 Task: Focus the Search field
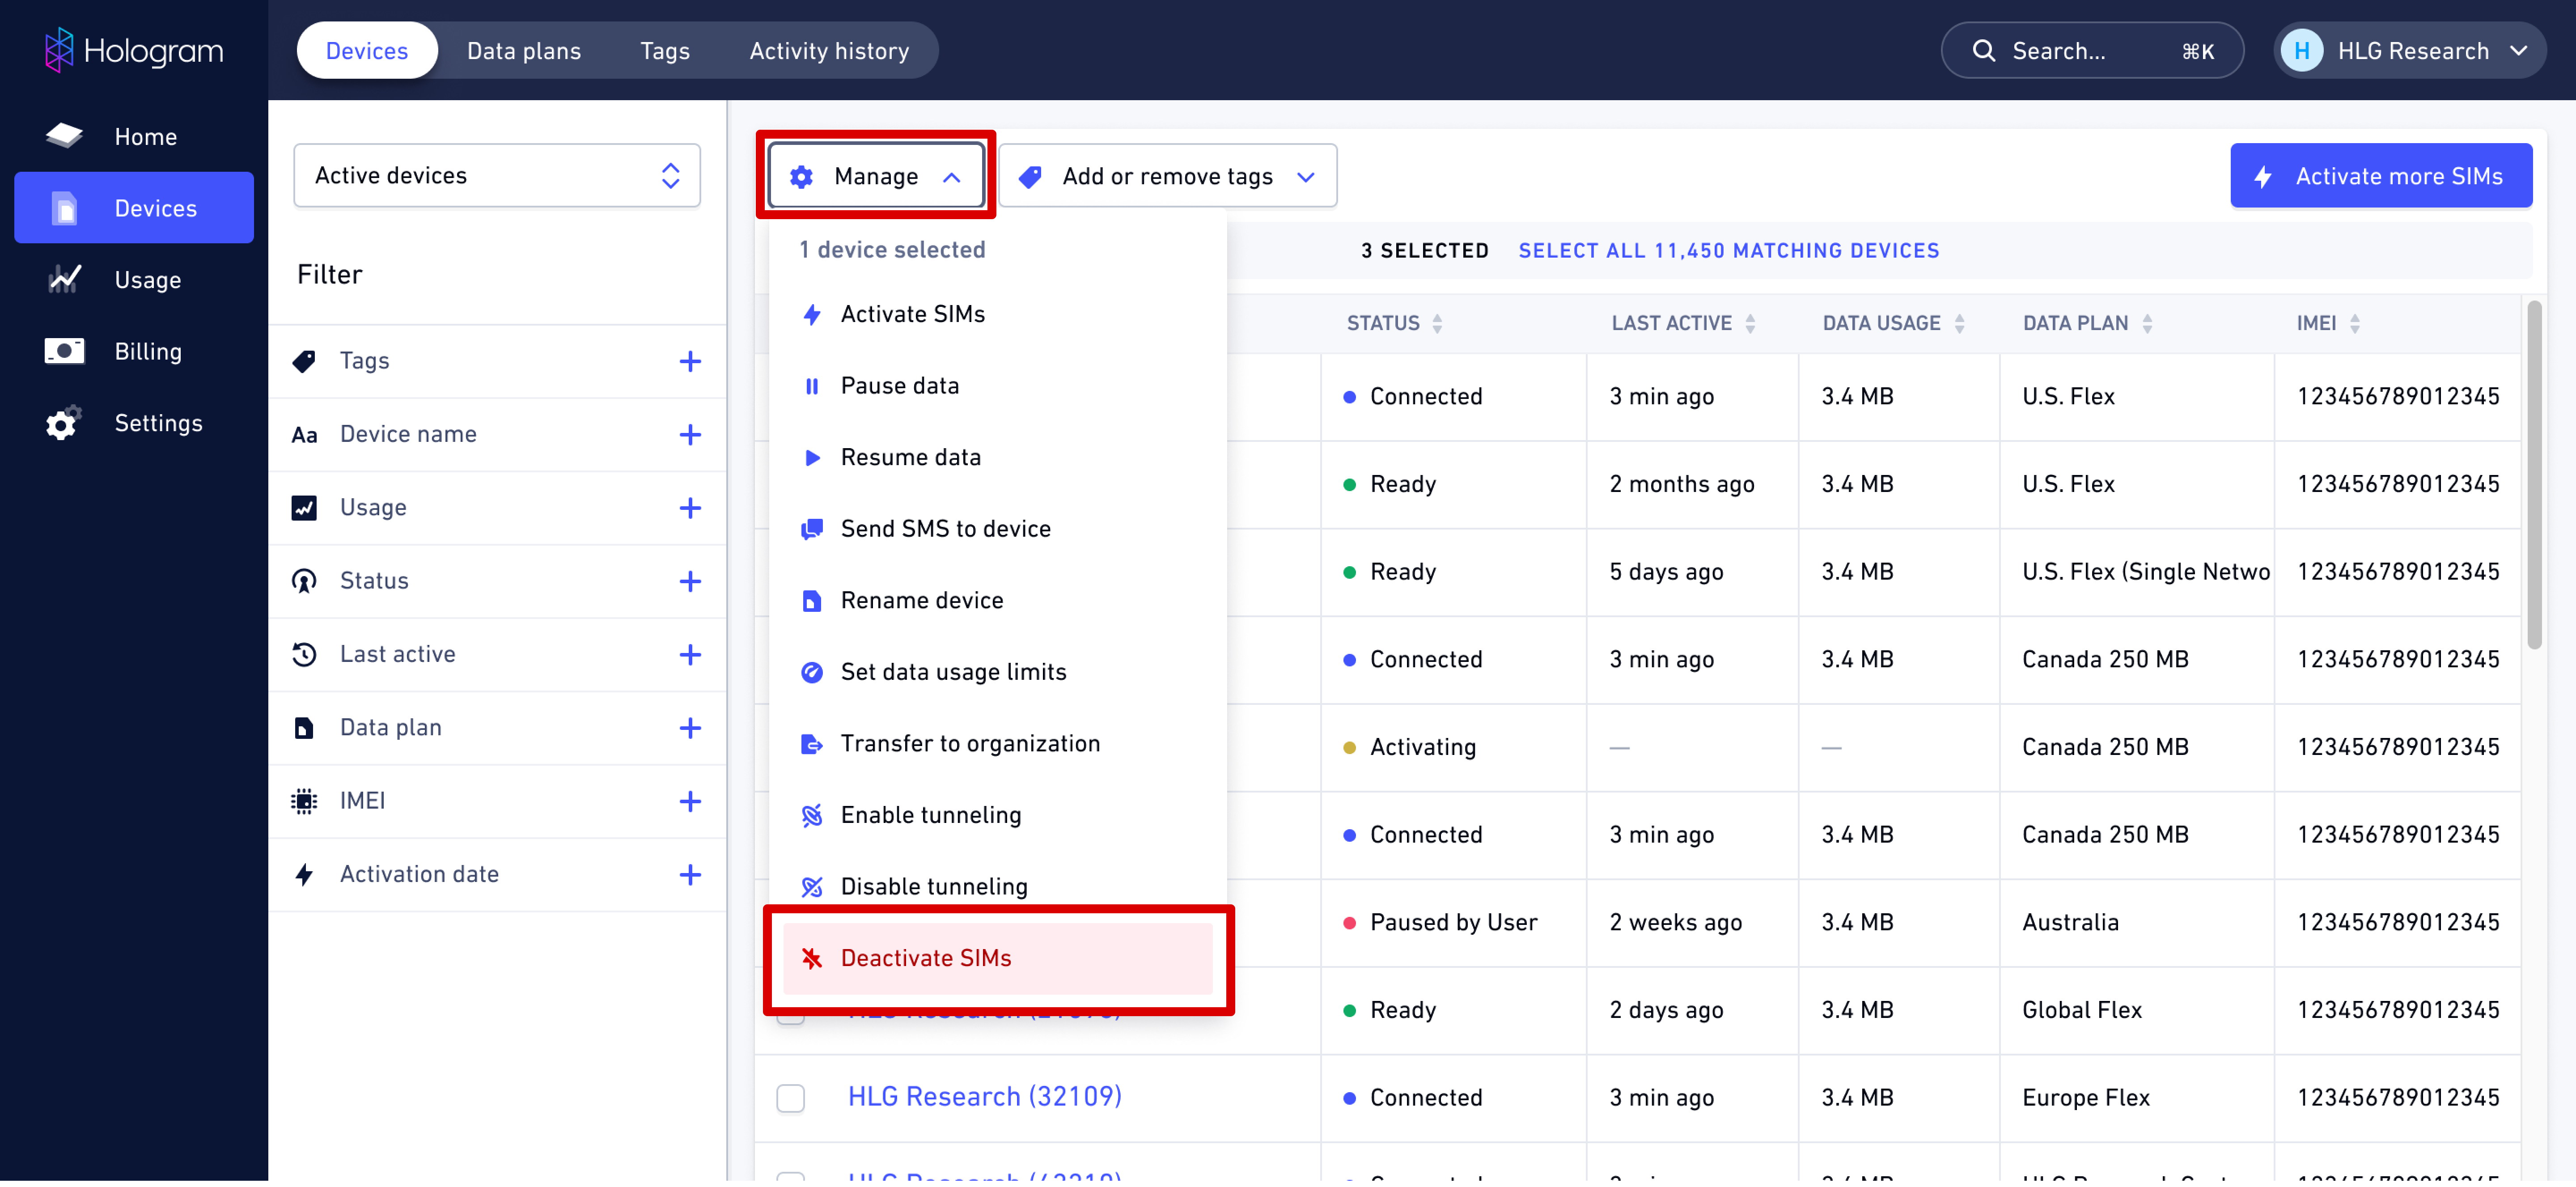2092,51
